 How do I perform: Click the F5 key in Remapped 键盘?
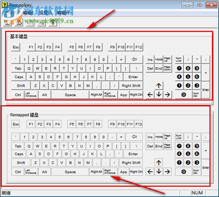(x=72, y=124)
